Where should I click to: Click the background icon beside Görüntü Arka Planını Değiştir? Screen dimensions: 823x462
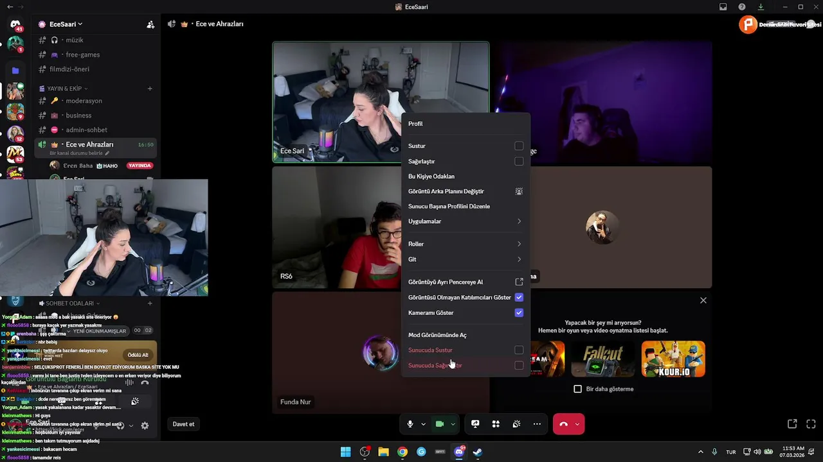pos(519,191)
